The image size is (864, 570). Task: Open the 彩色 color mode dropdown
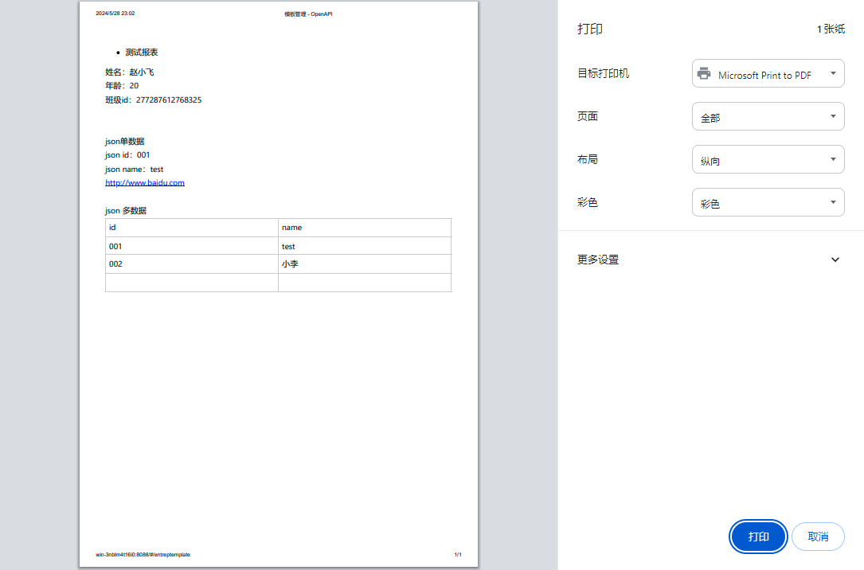(x=768, y=203)
